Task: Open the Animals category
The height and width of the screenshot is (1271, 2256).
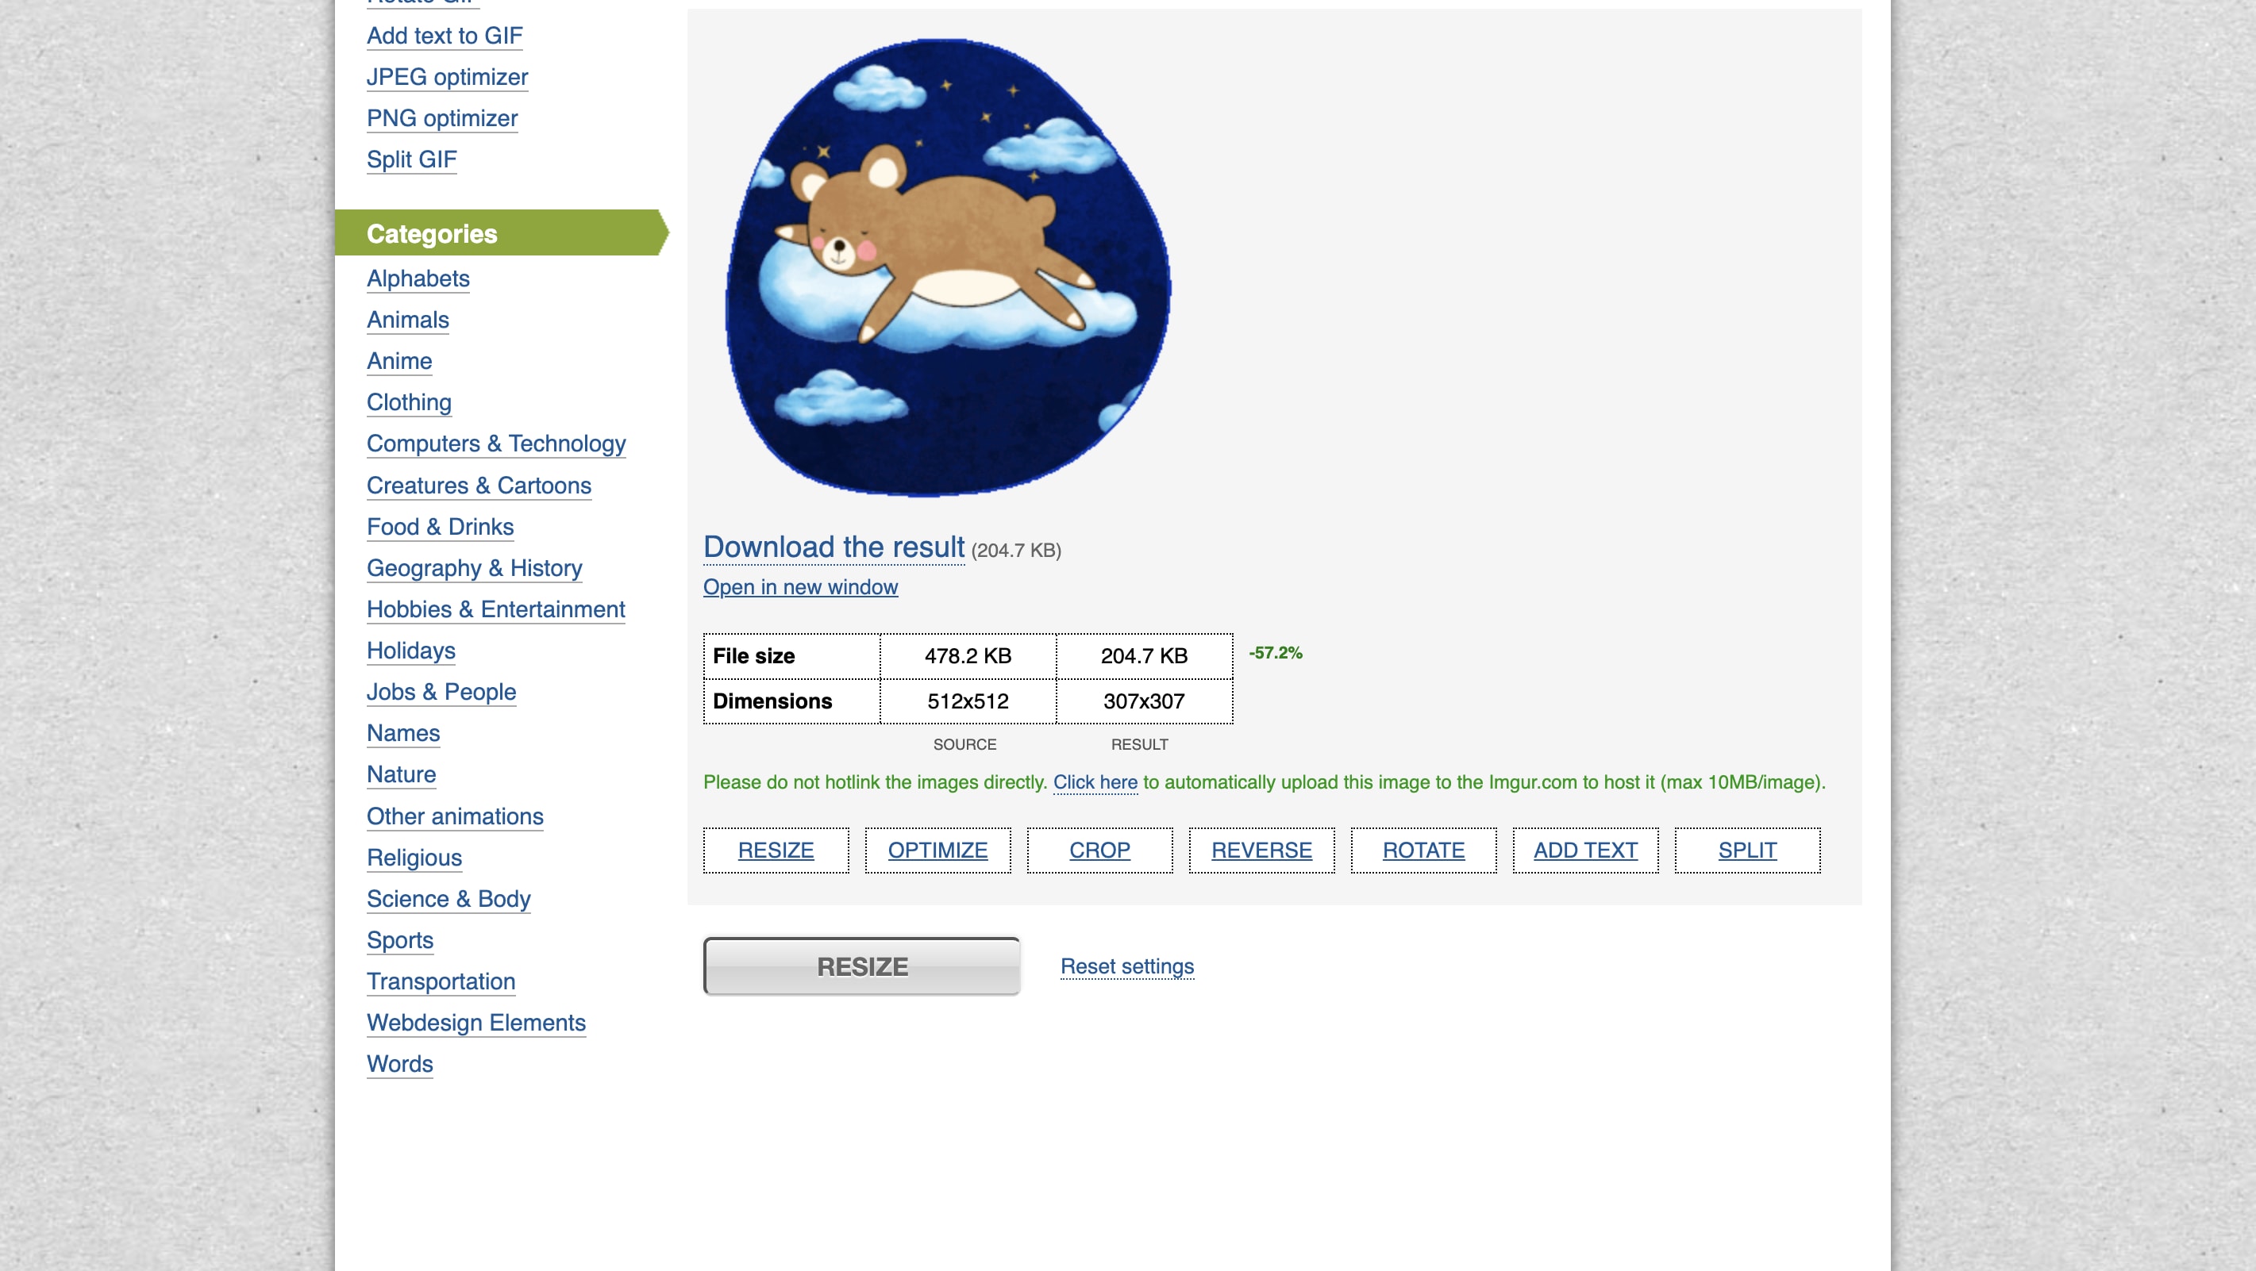Action: pyautogui.click(x=407, y=320)
